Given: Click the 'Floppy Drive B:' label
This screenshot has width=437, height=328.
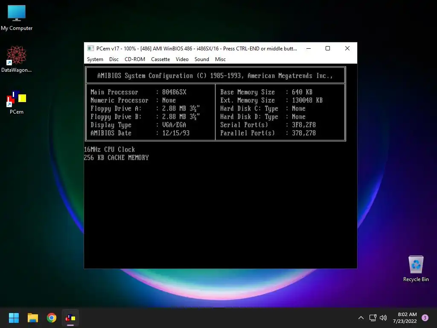Looking at the screenshot, I should [116, 117].
